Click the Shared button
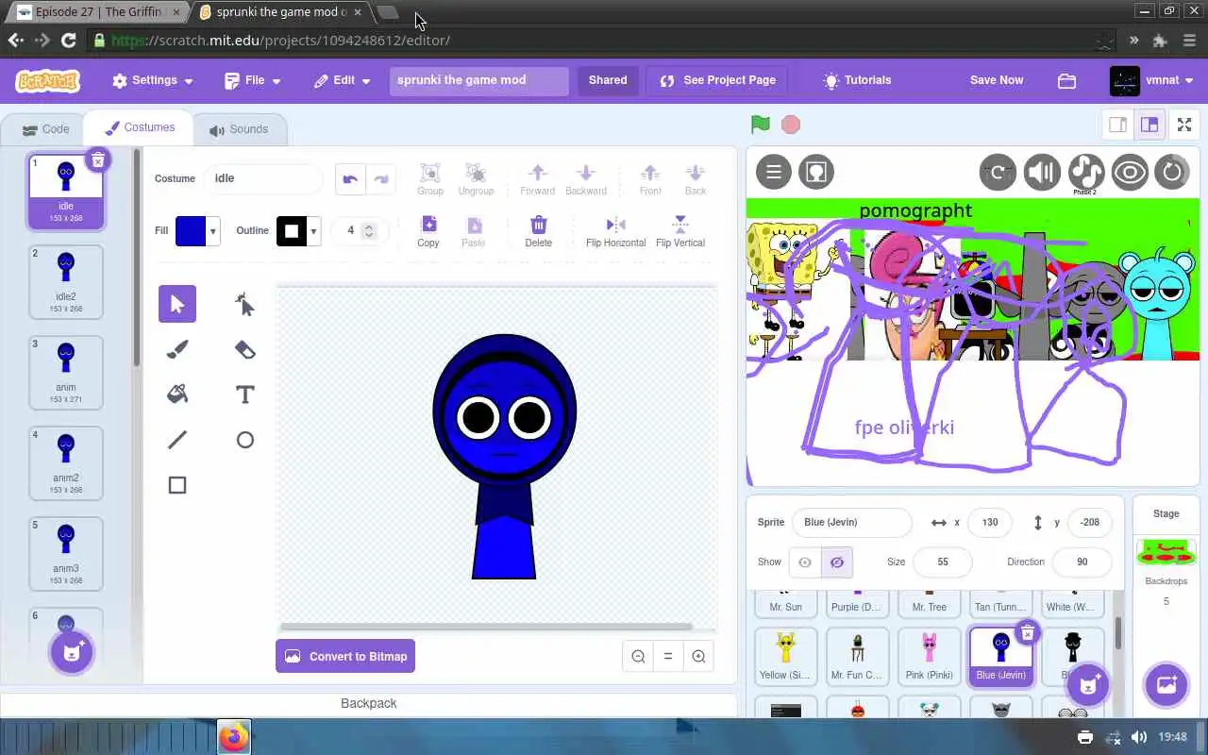The image size is (1208, 755). pos(608,80)
